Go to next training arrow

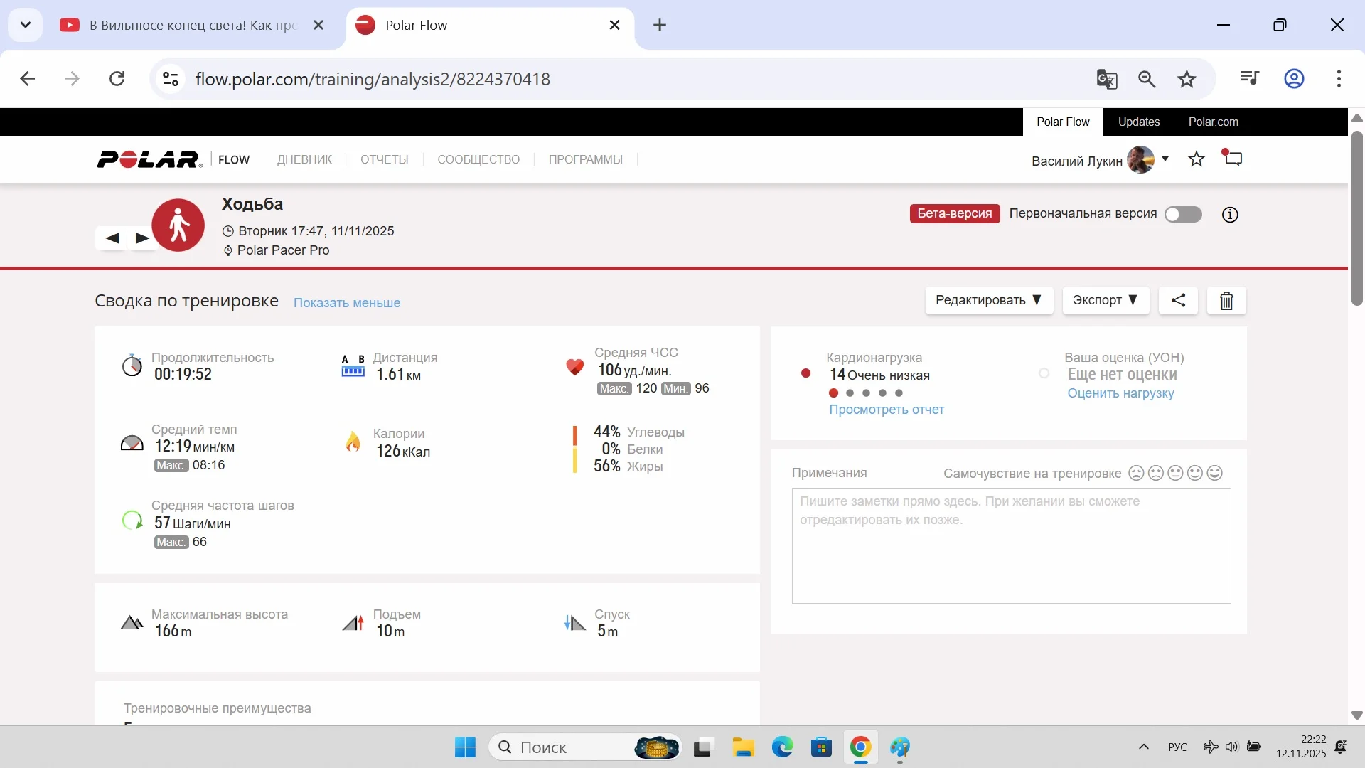point(142,238)
